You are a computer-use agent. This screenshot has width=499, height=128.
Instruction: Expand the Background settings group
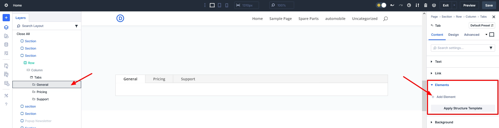click(x=444, y=122)
